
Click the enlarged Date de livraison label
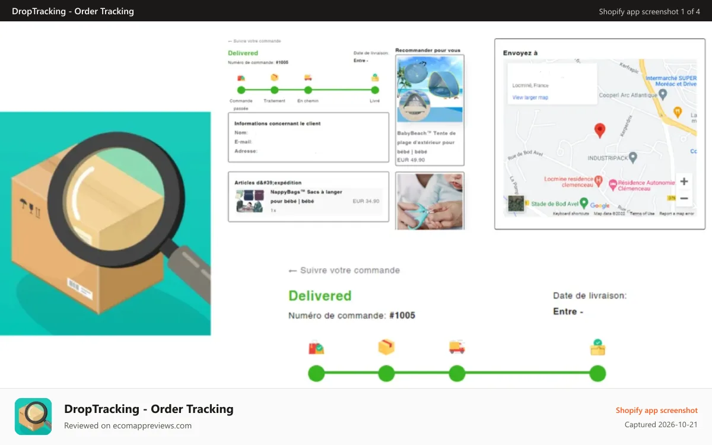point(590,295)
